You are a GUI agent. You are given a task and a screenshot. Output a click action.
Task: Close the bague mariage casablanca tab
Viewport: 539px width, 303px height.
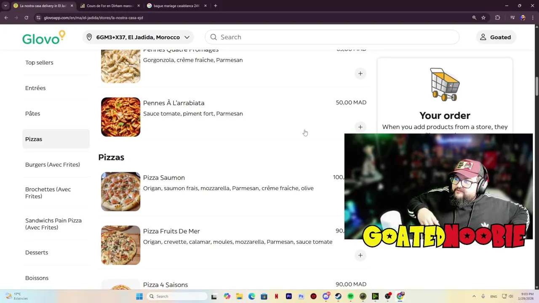tap(205, 6)
